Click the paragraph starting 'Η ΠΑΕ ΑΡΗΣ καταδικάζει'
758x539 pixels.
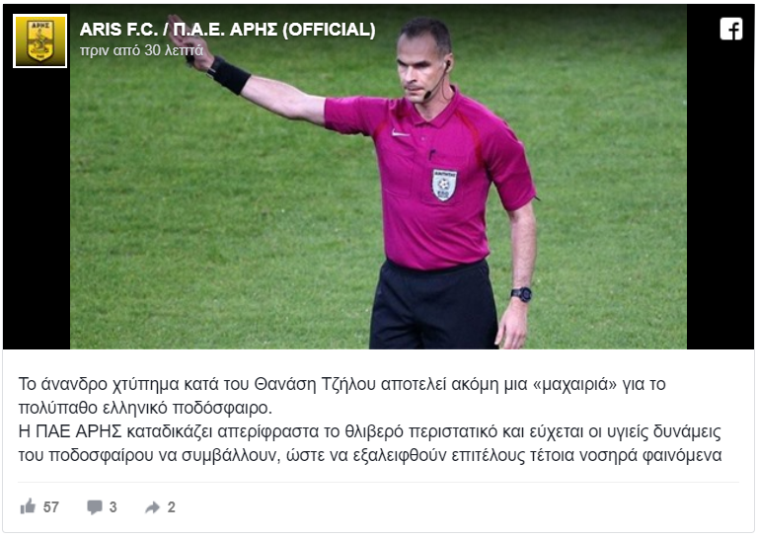pyautogui.click(x=370, y=443)
